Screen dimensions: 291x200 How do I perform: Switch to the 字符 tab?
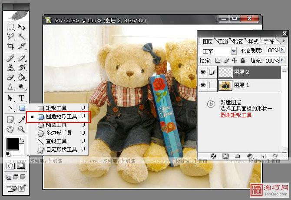pyautogui.click(x=268, y=41)
